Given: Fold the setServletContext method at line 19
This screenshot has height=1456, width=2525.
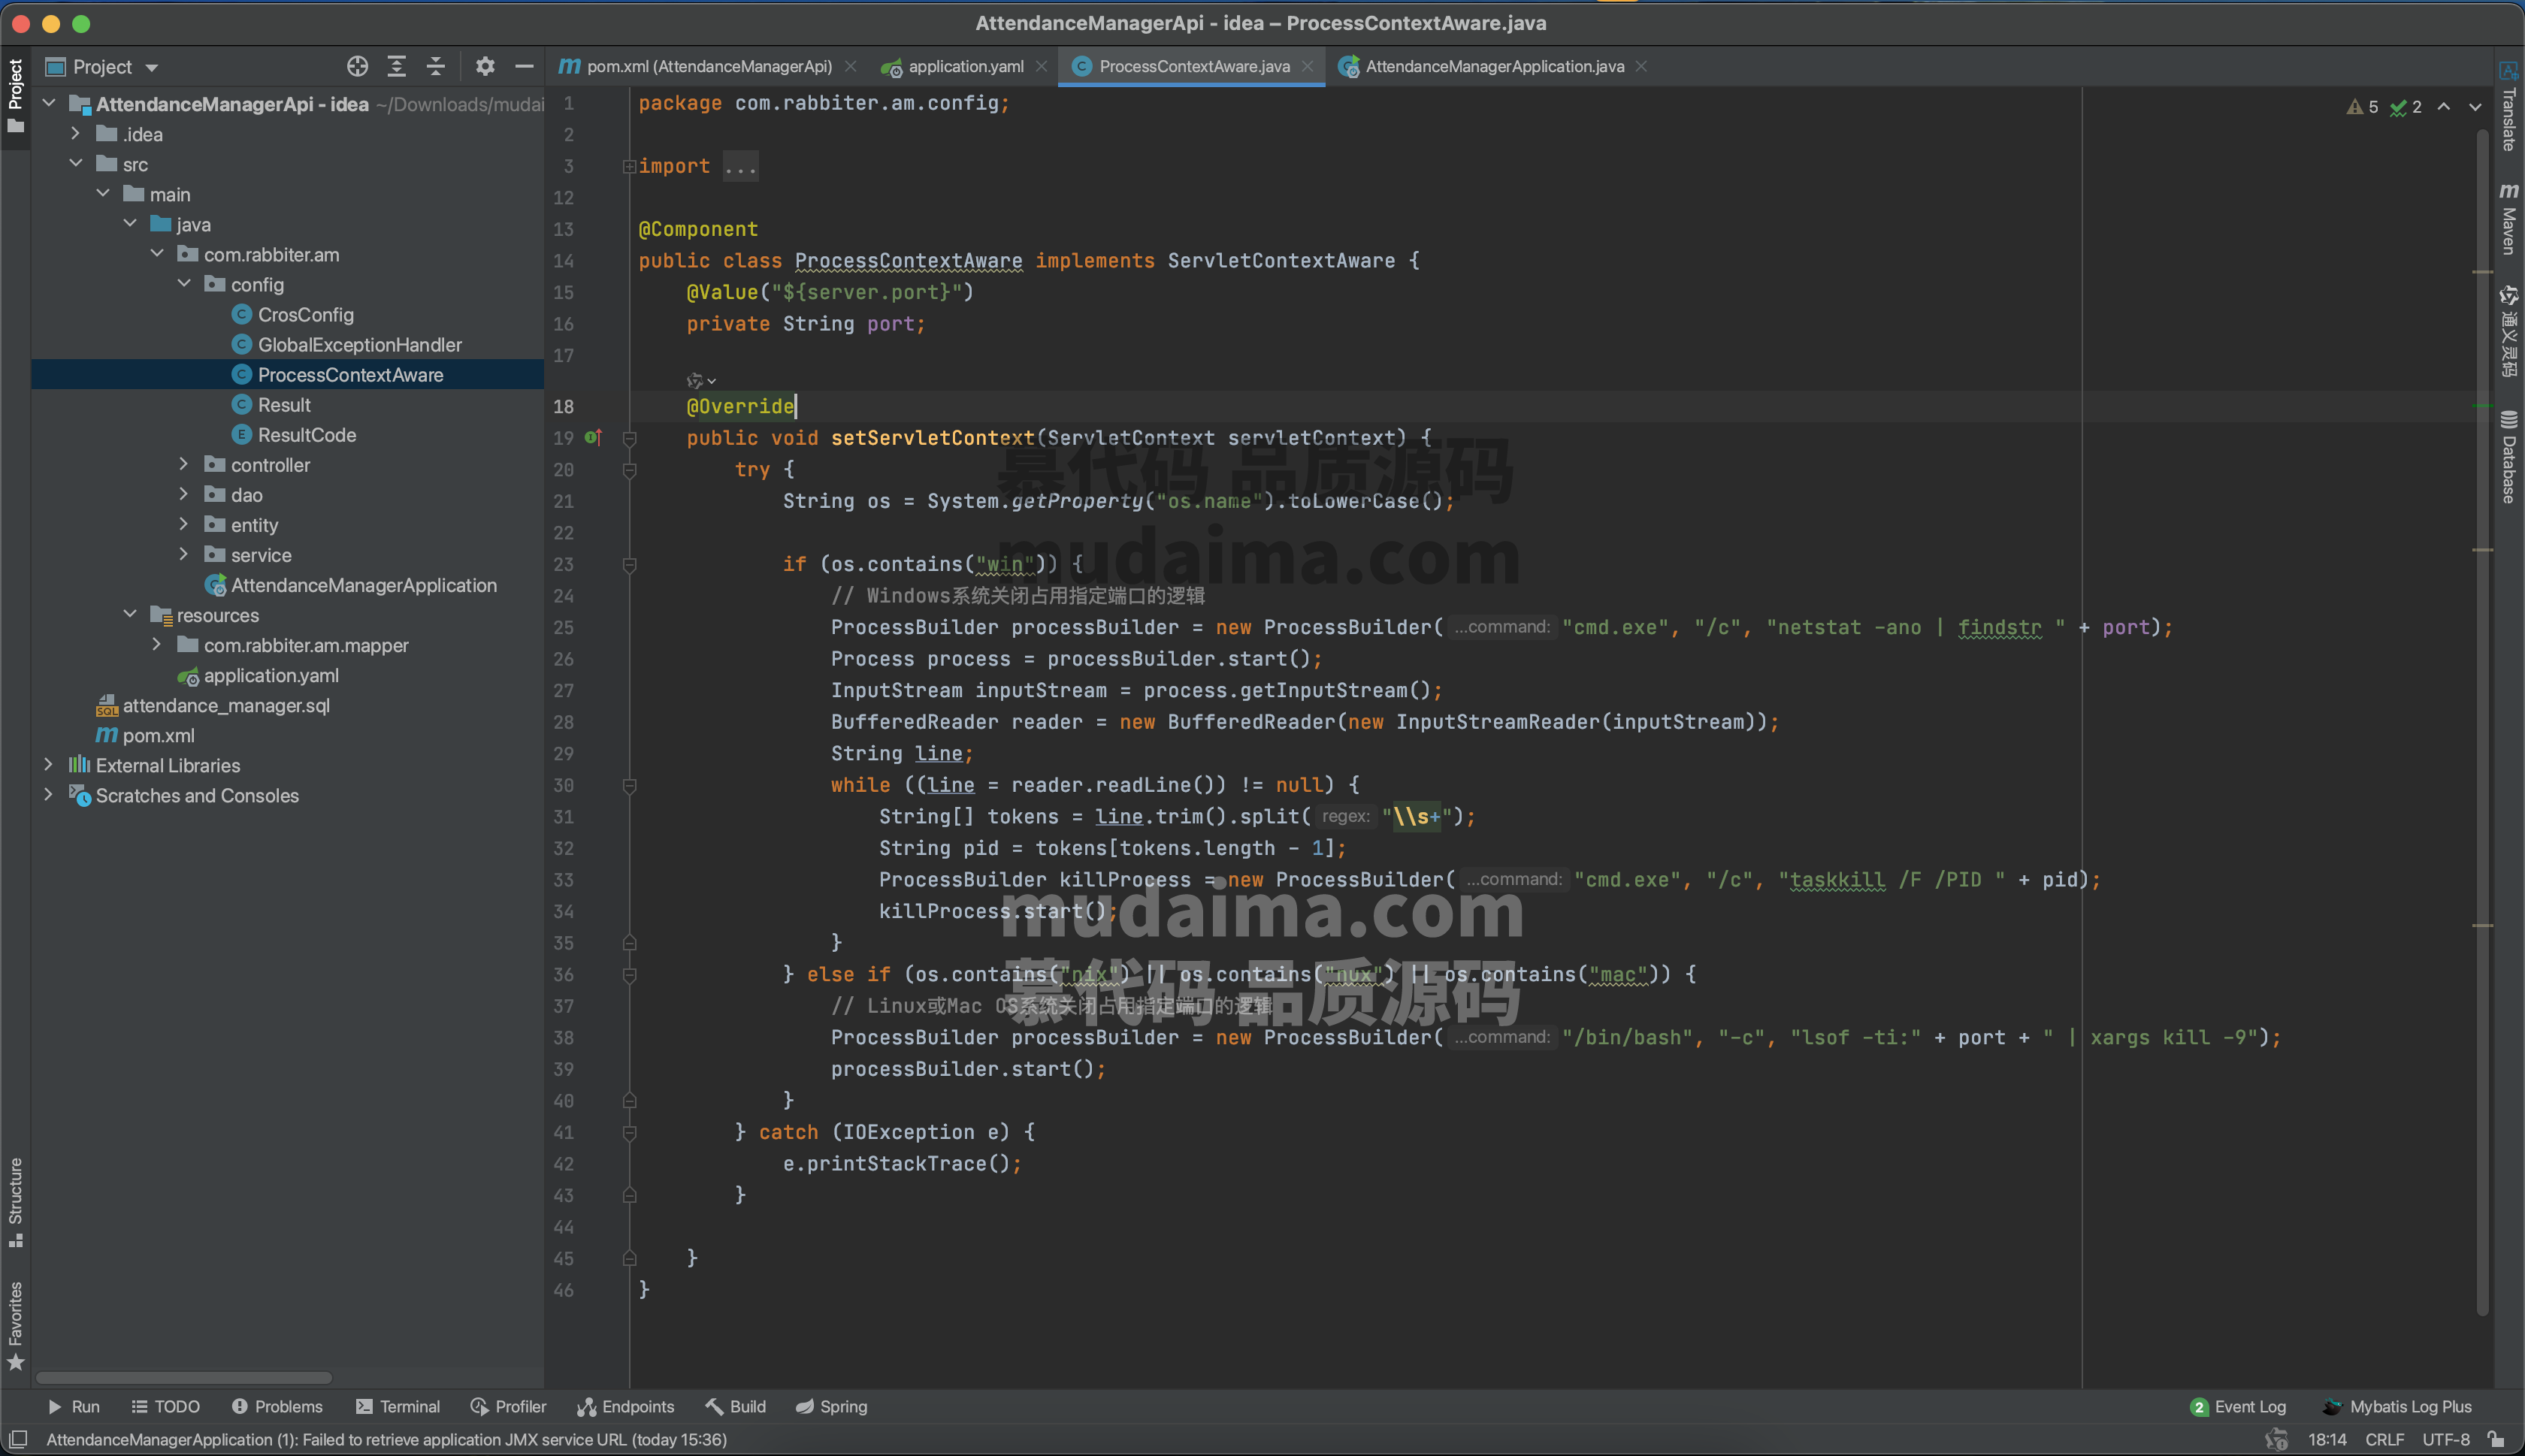Looking at the screenshot, I should coord(629,438).
